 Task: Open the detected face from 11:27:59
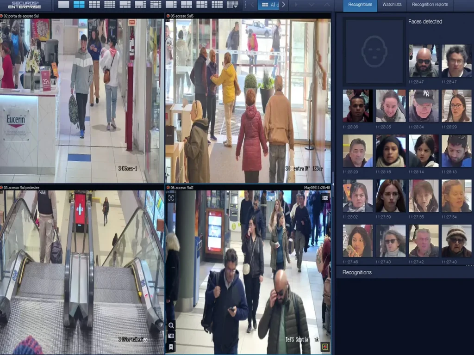[x=391, y=196]
